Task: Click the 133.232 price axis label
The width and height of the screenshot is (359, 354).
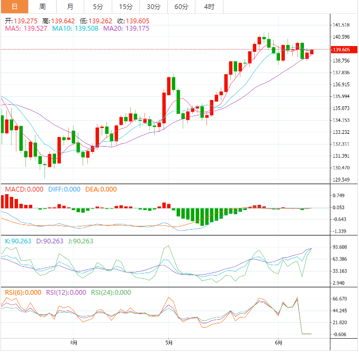Action: click(341, 132)
